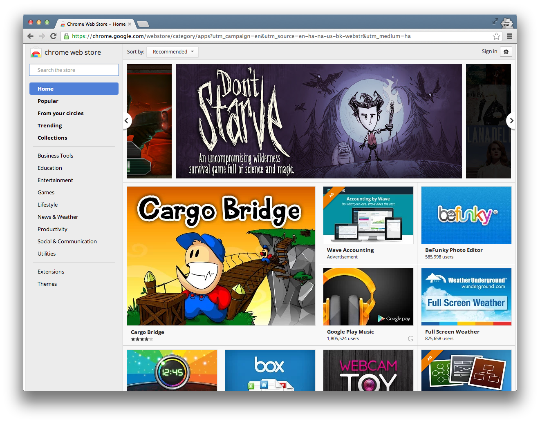Screen dimensions: 540x423
Task: Show next carousel banner
Action: coord(511,120)
